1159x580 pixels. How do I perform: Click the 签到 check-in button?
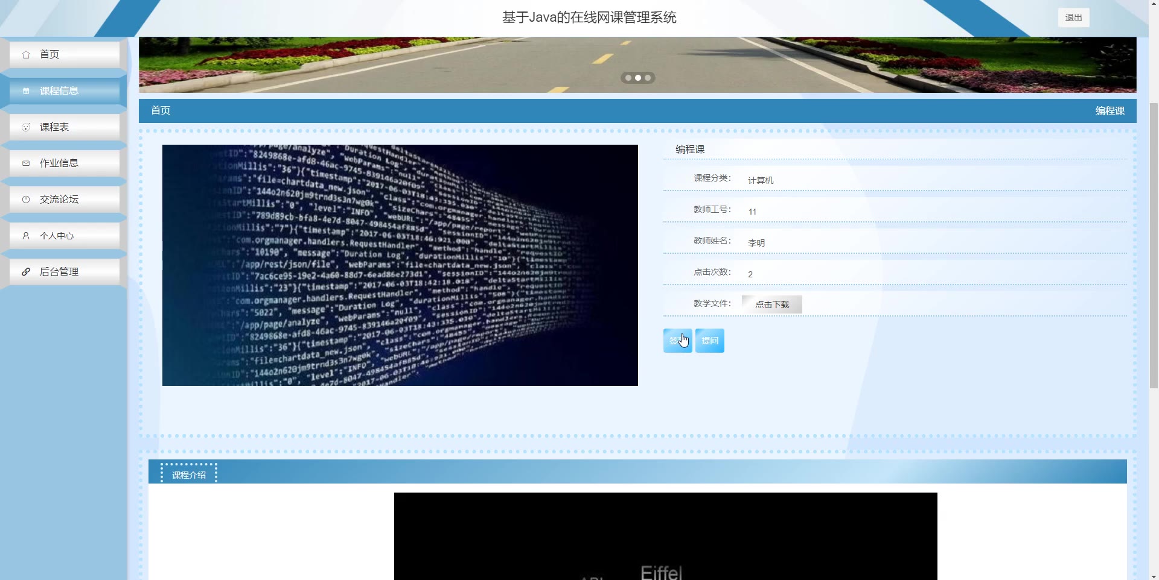(x=677, y=341)
